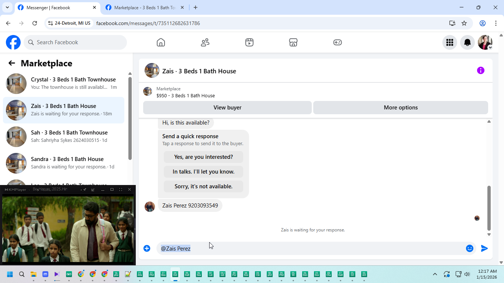Screen dimensions: 504x283
Task: Open Zais 3 Beds 1 Bath House conversation
Action: 63,110
